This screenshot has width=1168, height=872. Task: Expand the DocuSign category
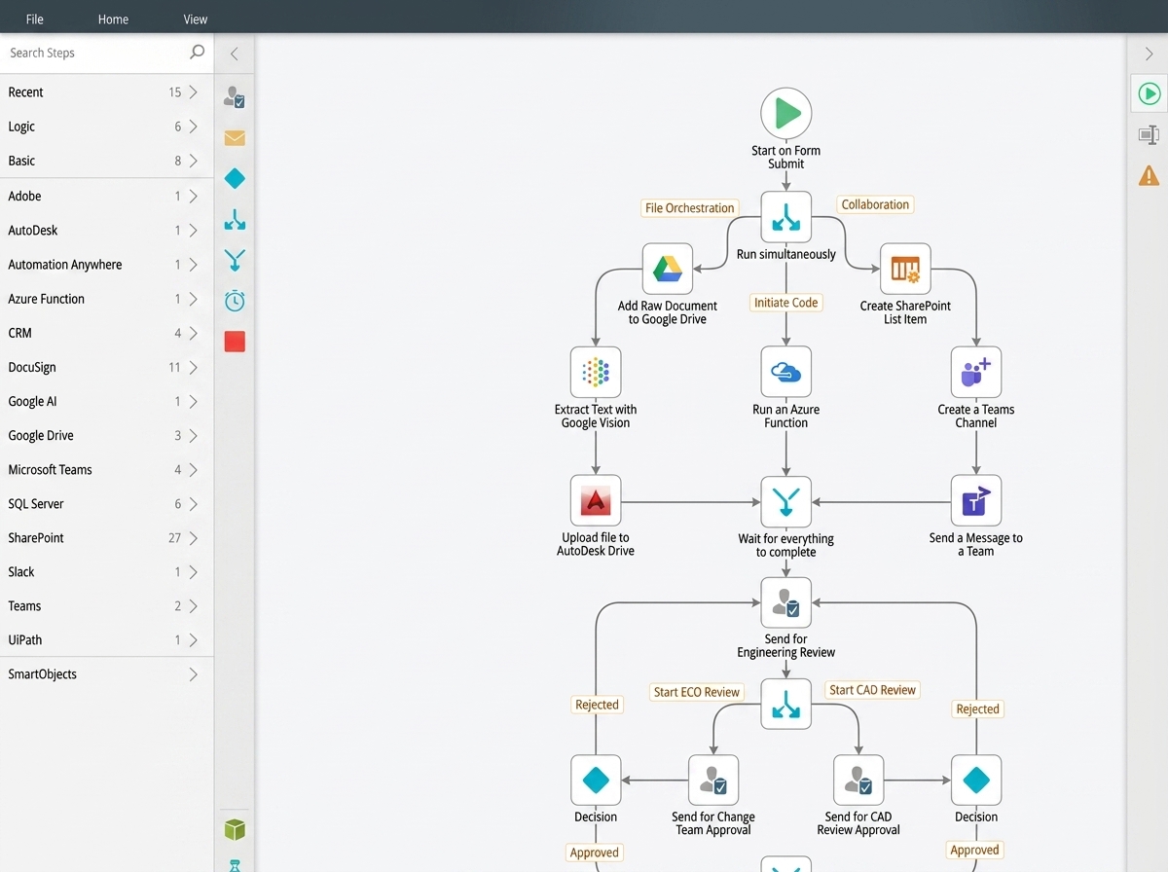point(107,367)
